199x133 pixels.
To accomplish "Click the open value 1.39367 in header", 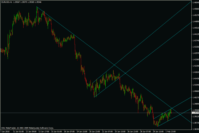I will click(x=17, y=2).
